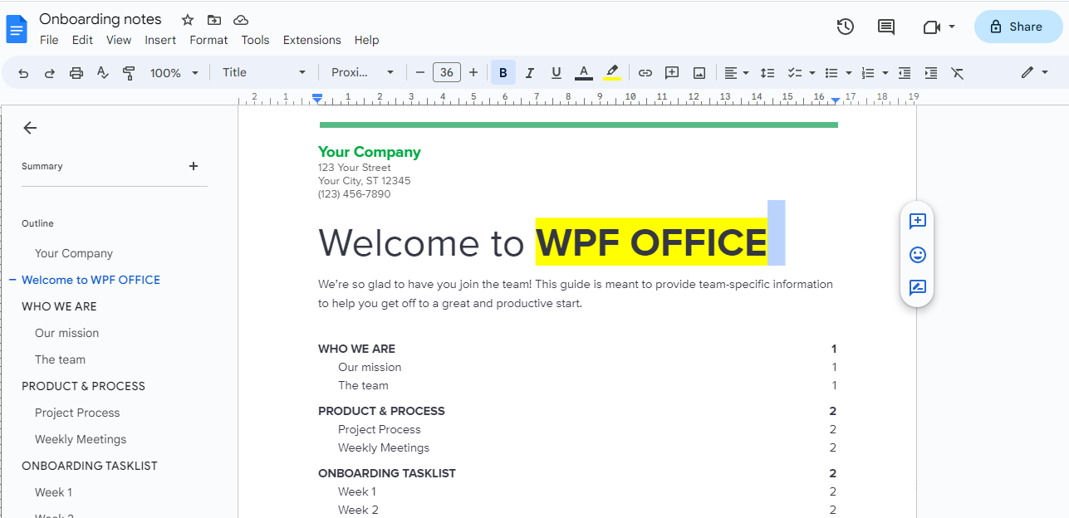Click the font size field showing 36

(447, 73)
